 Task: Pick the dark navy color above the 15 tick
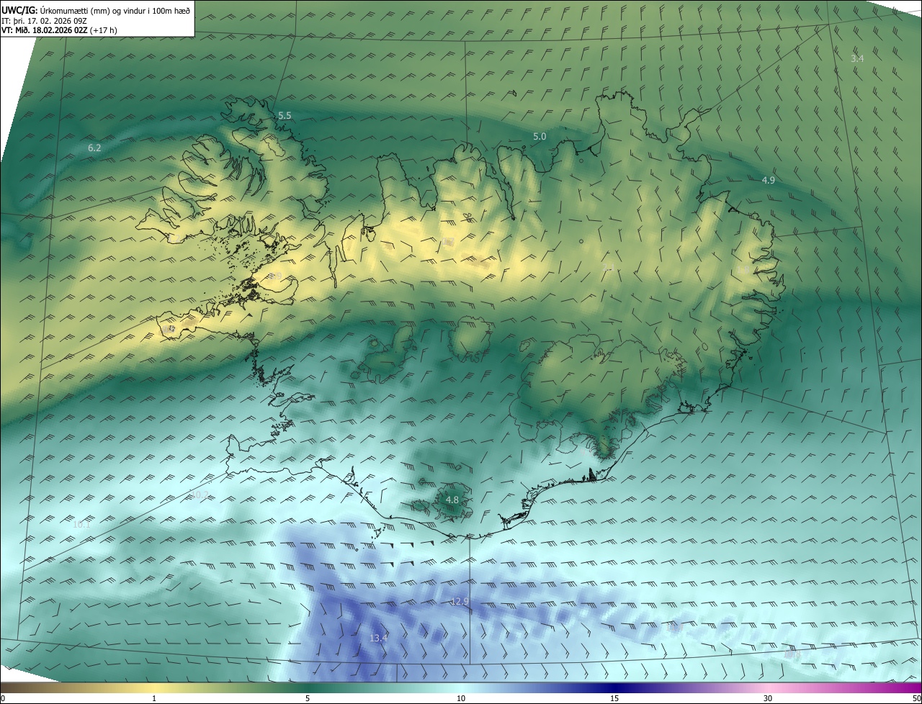(614, 687)
